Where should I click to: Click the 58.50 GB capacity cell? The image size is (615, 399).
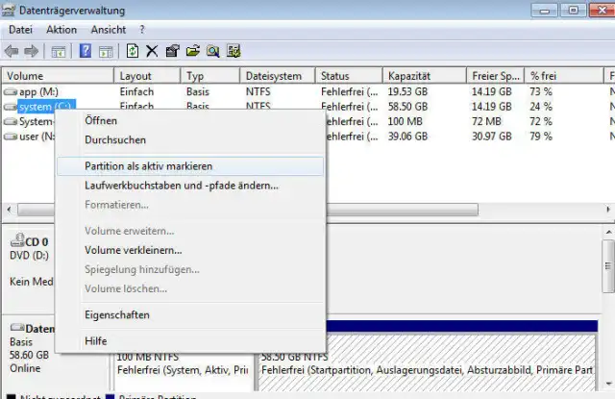407,107
